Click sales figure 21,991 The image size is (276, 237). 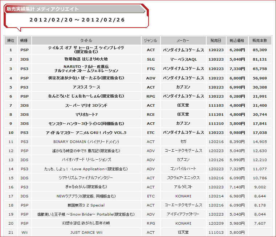(x=260, y=97)
